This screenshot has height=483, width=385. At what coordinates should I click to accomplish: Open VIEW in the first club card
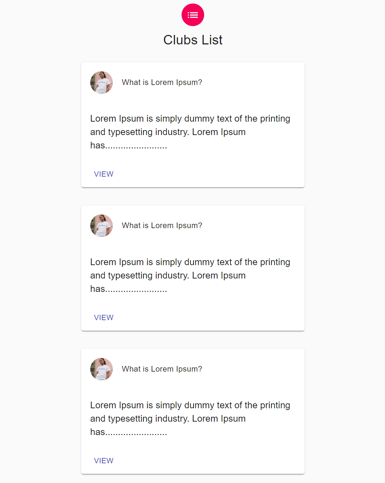[x=104, y=174]
